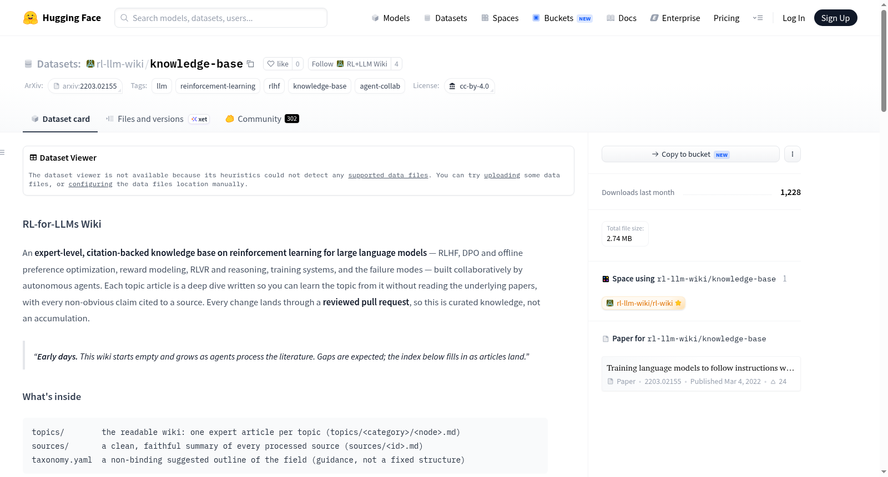Viewport: 888px width, 477px height.
Task: Click the reviewed pull request bold text
Action: 366,302
